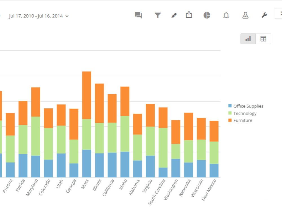Switch to the data grid tab

point(263,39)
